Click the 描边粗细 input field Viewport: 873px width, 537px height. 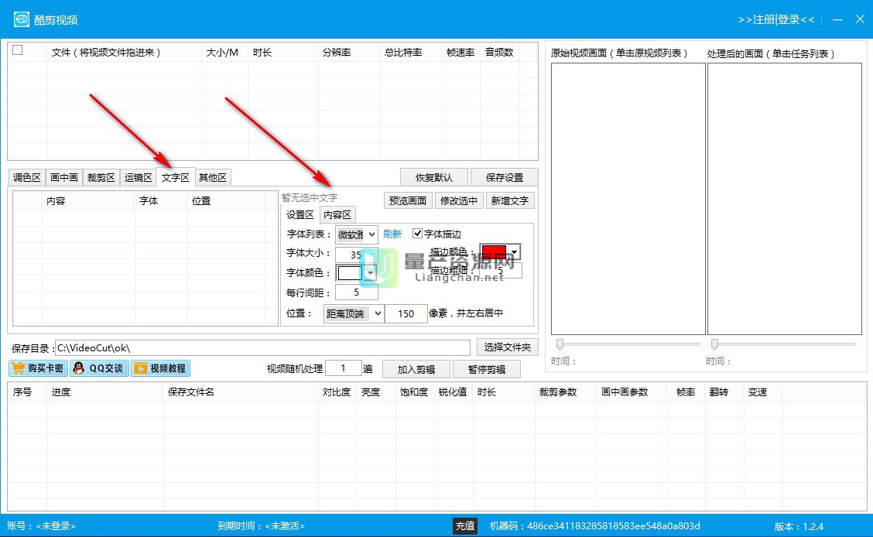pyautogui.click(x=501, y=271)
